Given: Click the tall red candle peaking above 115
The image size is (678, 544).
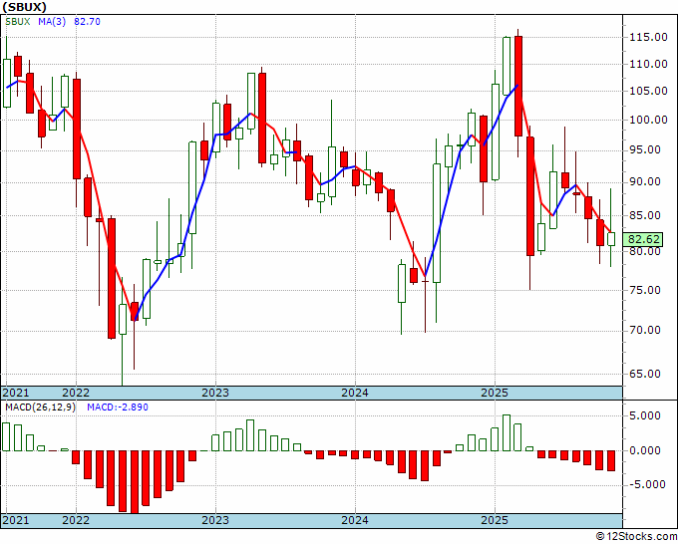Looking at the screenshot, I should (x=518, y=86).
